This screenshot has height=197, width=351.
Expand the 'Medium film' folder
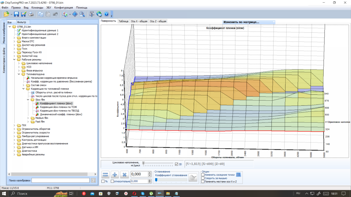tap(28, 118)
